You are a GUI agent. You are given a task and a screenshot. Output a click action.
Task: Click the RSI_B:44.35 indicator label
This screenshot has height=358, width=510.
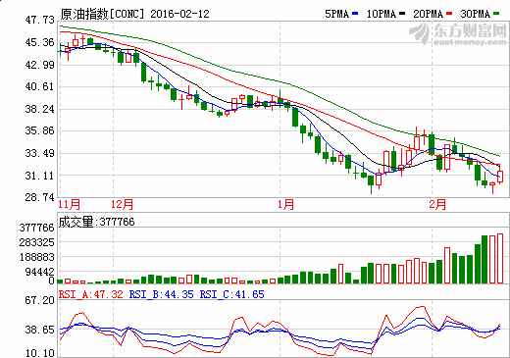(162, 294)
